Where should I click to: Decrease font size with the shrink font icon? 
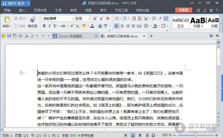tap(101, 19)
